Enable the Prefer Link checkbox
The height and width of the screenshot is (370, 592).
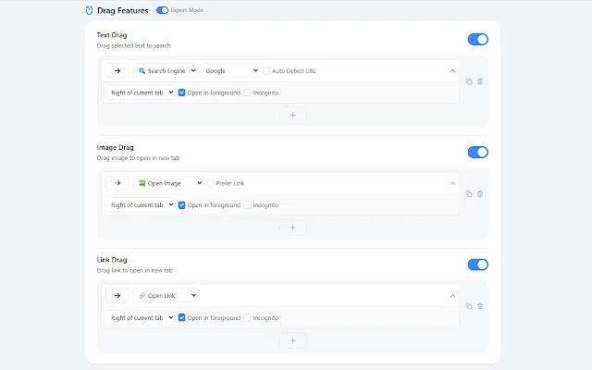click(x=211, y=183)
